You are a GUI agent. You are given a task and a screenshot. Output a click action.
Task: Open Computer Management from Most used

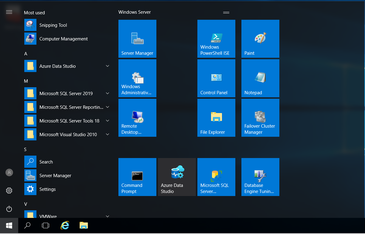[x=67, y=39]
